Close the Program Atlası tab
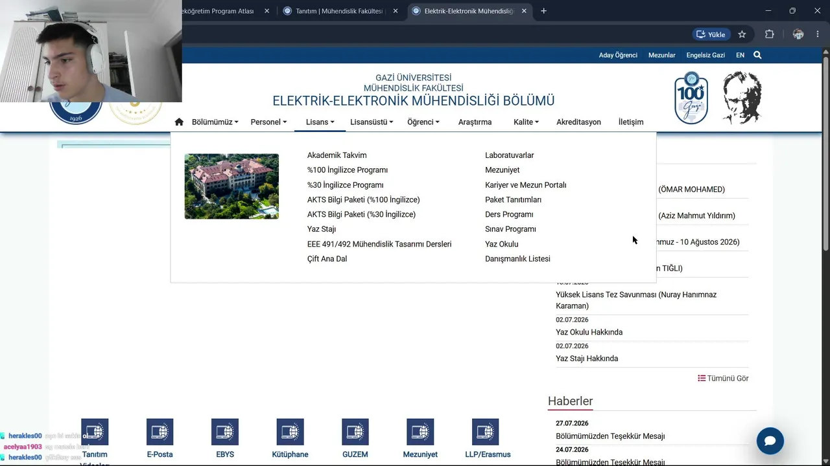830x466 pixels. [267, 11]
